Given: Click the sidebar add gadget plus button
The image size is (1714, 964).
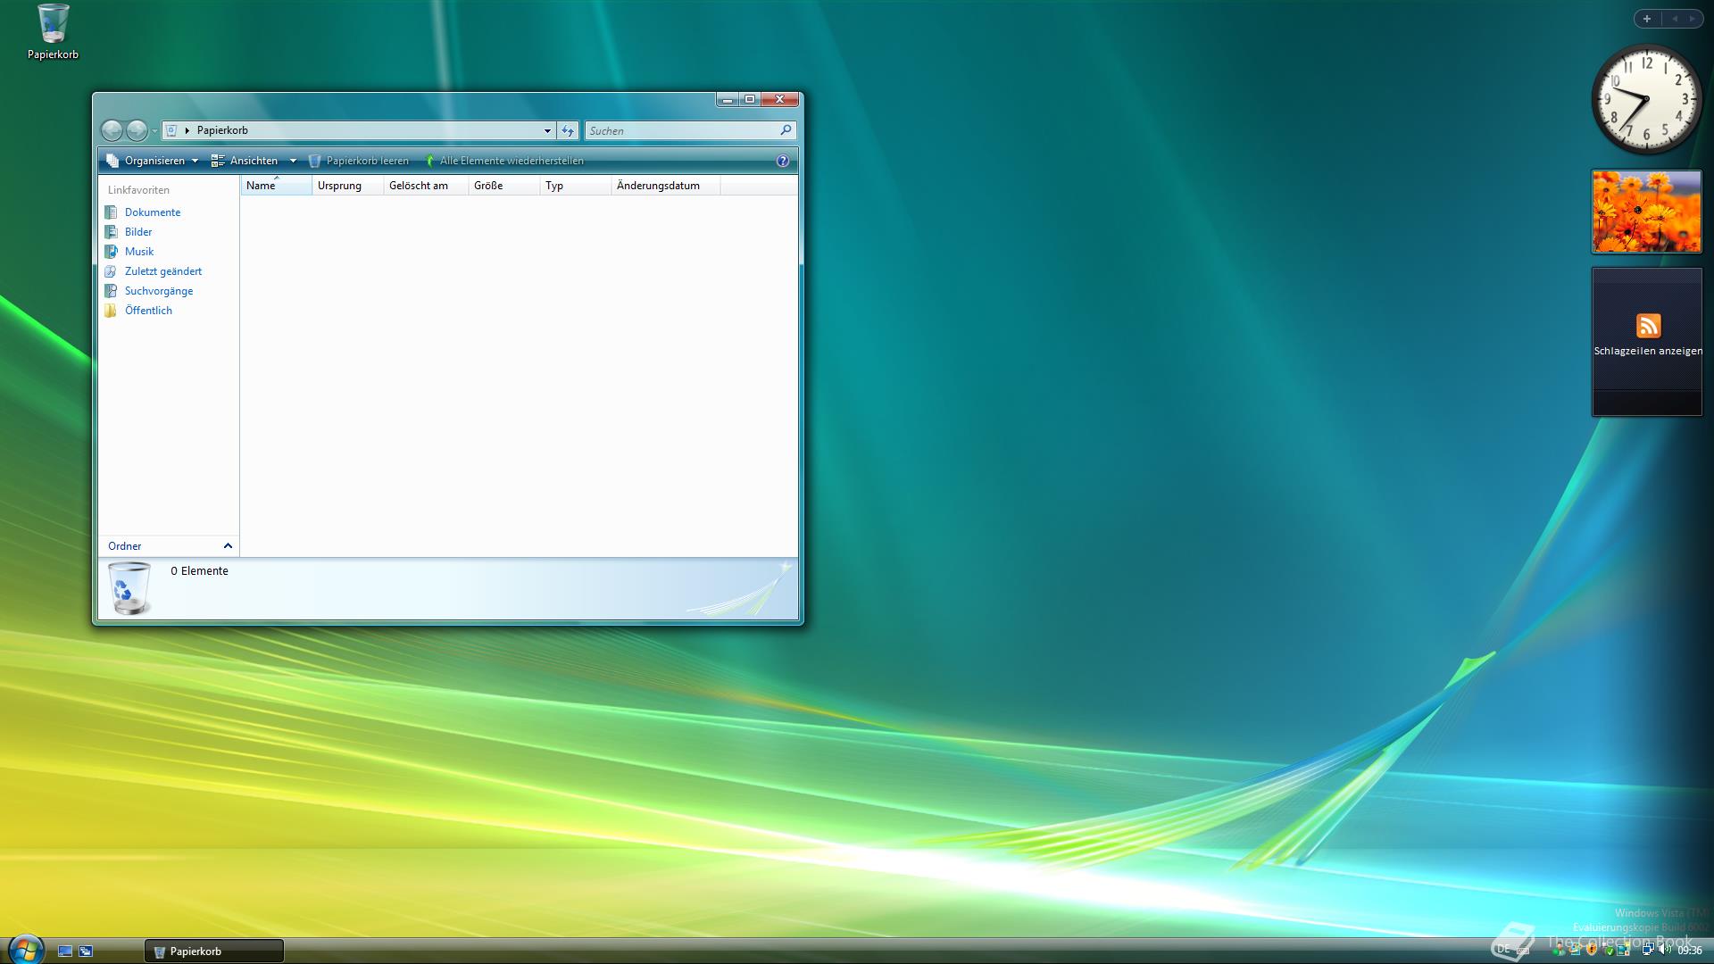Looking at the screenshot, I should (1647, 19).
